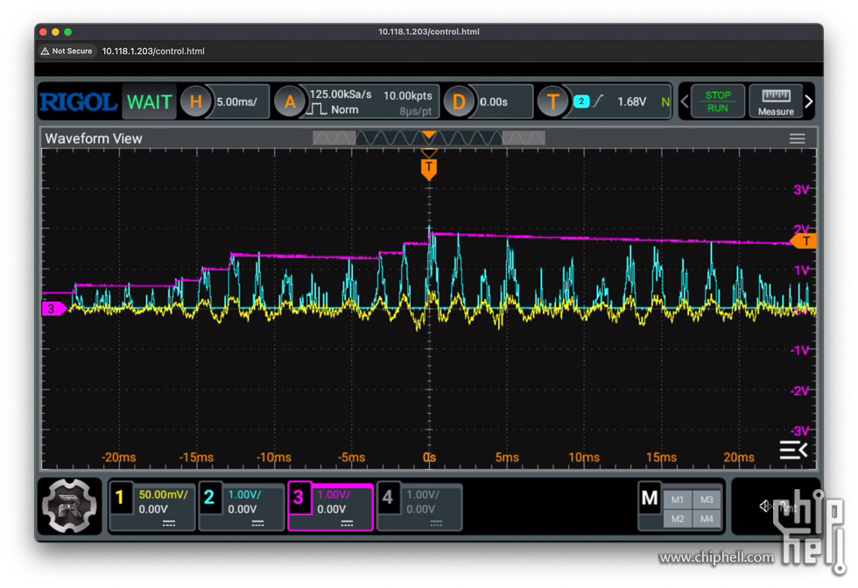
Task: Click the trigger mode N indicator
Action: [x=665, y=101]
